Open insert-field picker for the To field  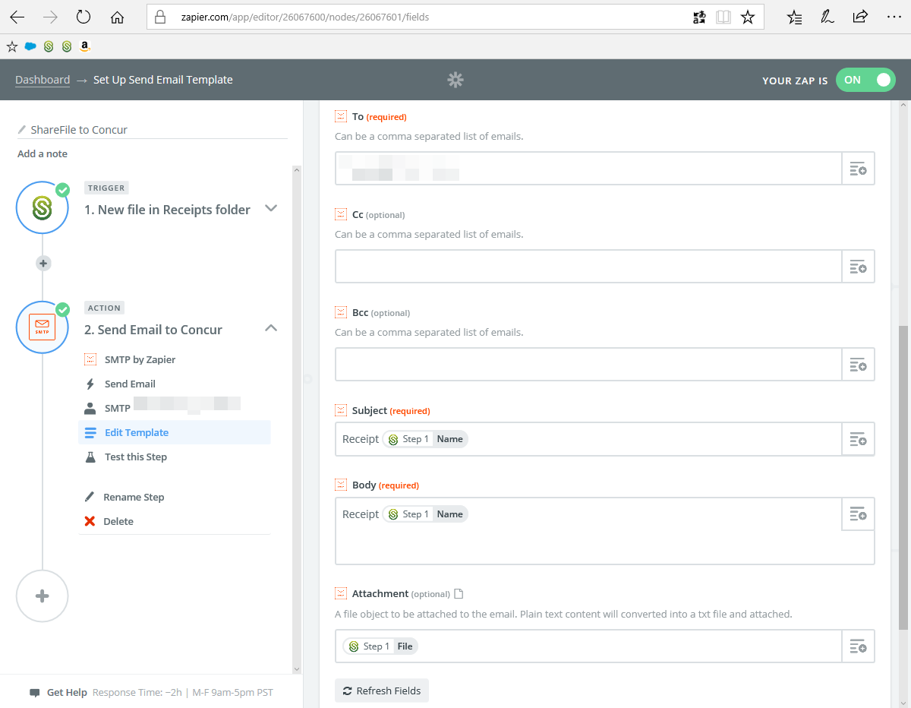pos(858,169)
